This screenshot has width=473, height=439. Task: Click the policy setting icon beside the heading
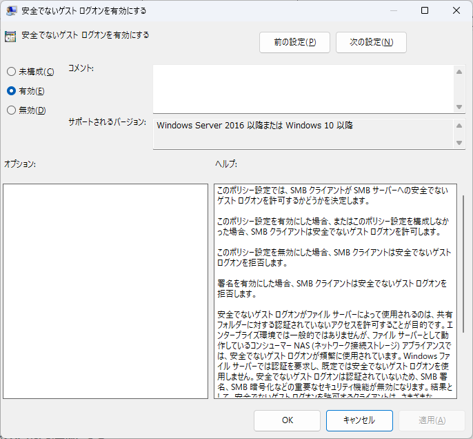point(10,37)
